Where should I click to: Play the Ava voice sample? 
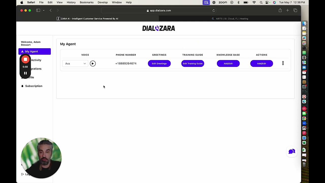tap(93, 64)
